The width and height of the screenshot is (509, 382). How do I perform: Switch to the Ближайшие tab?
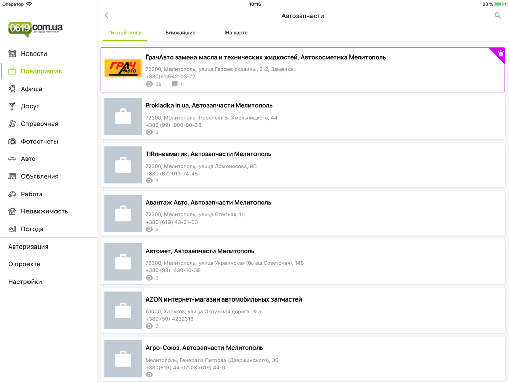(181, 33)
